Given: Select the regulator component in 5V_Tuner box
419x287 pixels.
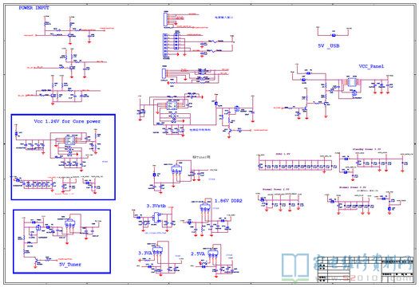Looking at the screenshot, I should pyautogui.click(x=70, y=222).
